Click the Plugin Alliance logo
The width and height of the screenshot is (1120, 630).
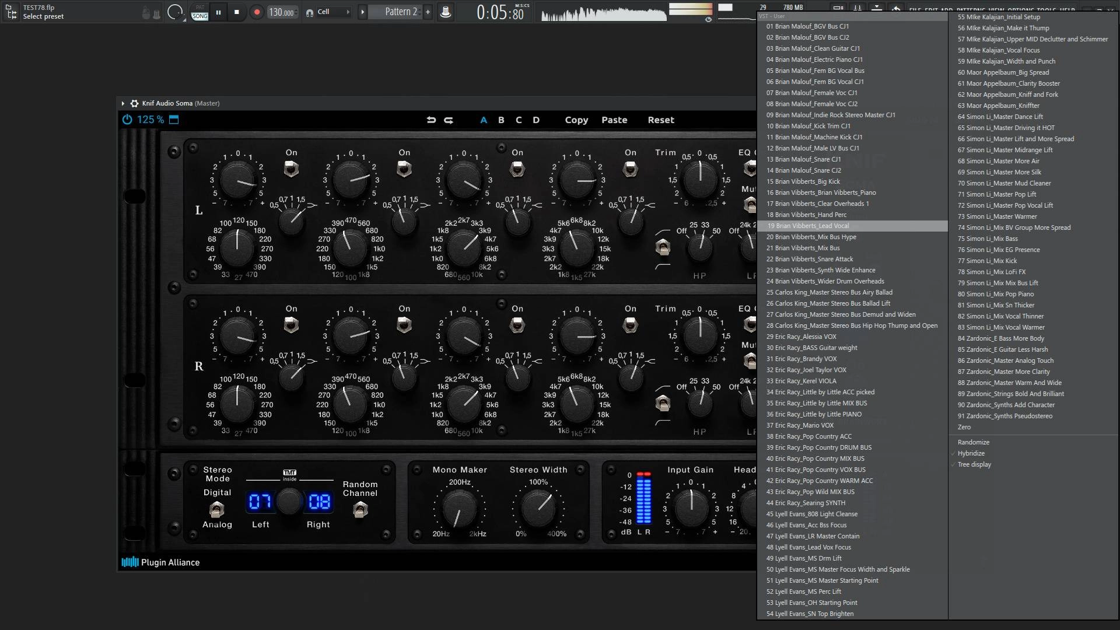click(x=160, y=562)
